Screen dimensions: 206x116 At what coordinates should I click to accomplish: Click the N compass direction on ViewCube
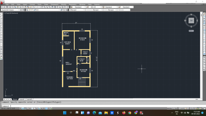(x=191, y=14)
